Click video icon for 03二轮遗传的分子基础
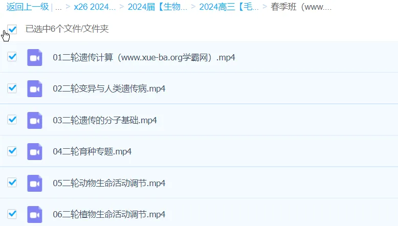This screenshot has width=398, height=226. click(34, 120)
